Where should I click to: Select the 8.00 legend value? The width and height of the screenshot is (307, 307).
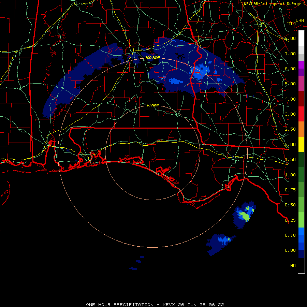click(x=290, y=38)
